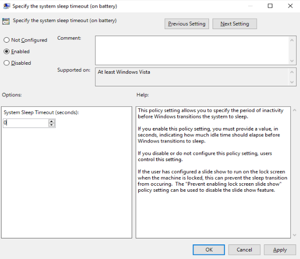Cancel the policy changes
The height and width of the screenshot is (259, 300).
point(244,249)
